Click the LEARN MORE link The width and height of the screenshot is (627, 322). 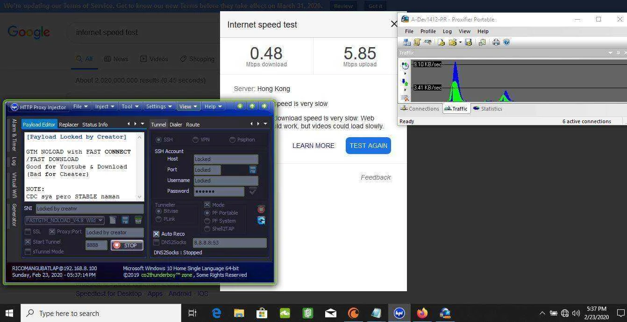coord(313,146)
